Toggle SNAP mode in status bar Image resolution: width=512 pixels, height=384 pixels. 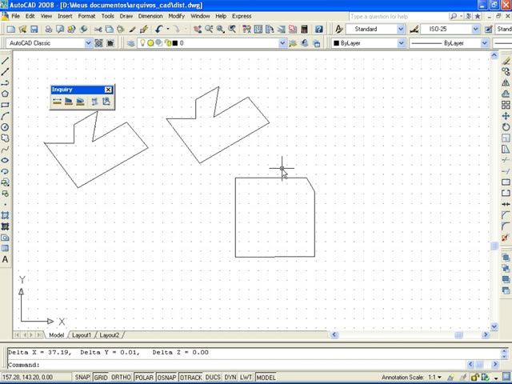82,377
